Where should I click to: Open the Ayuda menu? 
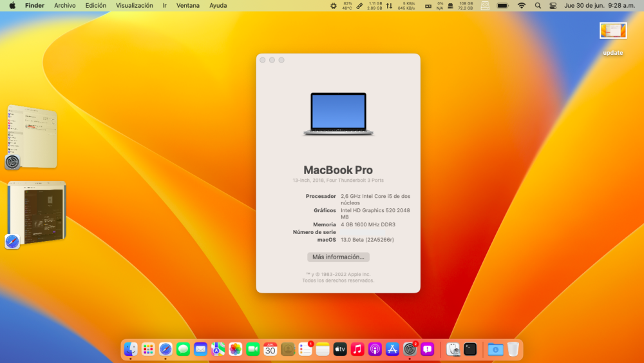click(218, 6)
